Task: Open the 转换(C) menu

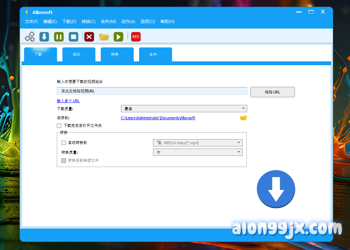Action: click(x=89, y=22)
